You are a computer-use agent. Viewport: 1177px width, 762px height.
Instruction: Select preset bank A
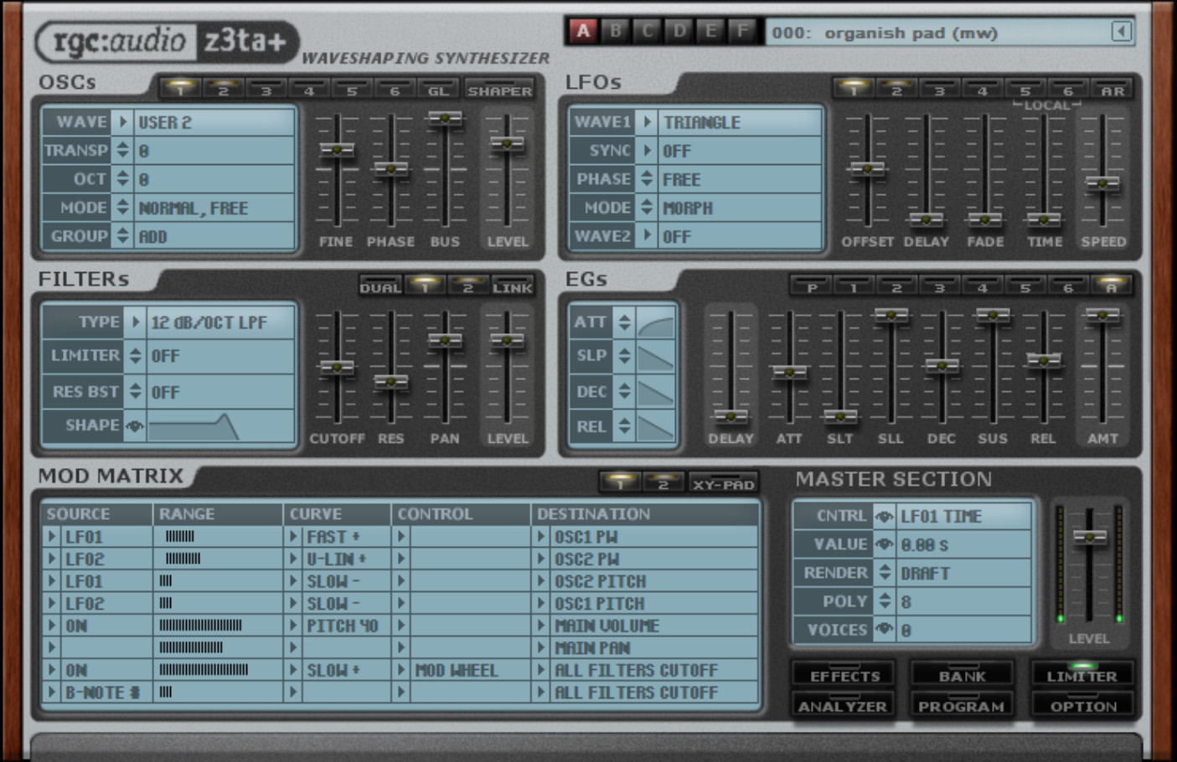583,32
